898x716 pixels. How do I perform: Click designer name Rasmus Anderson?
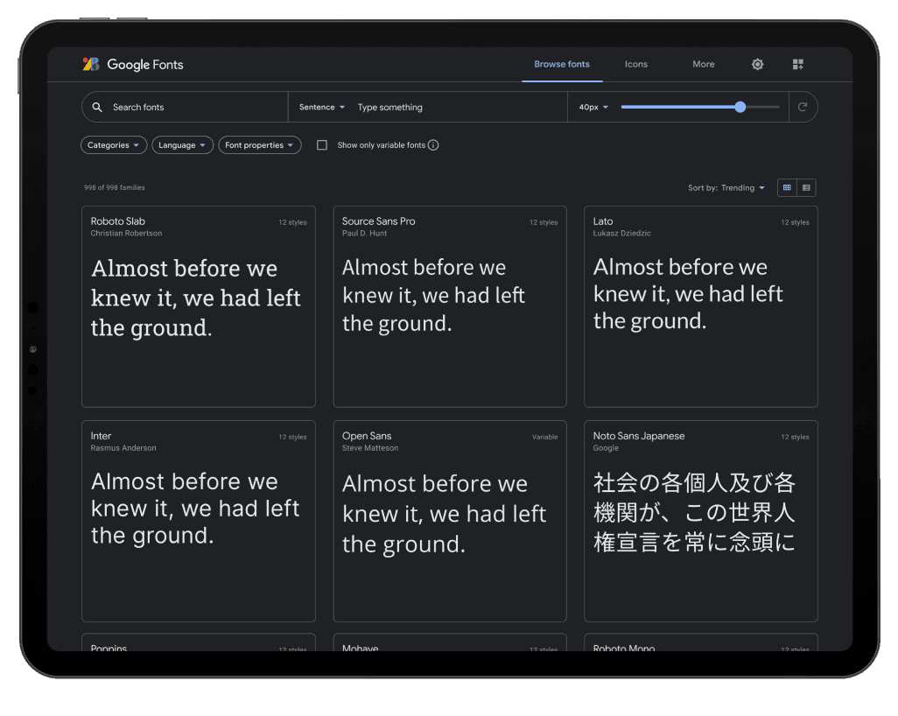[x=123, y=448]
